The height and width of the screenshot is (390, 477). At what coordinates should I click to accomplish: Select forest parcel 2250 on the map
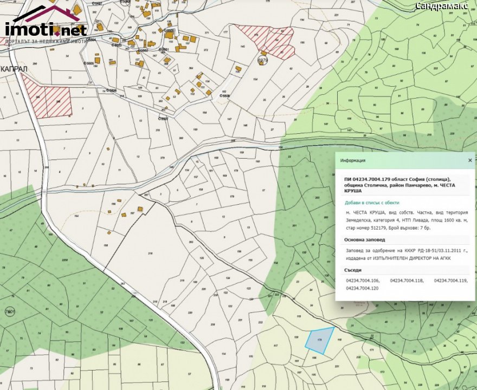(65, 260)
